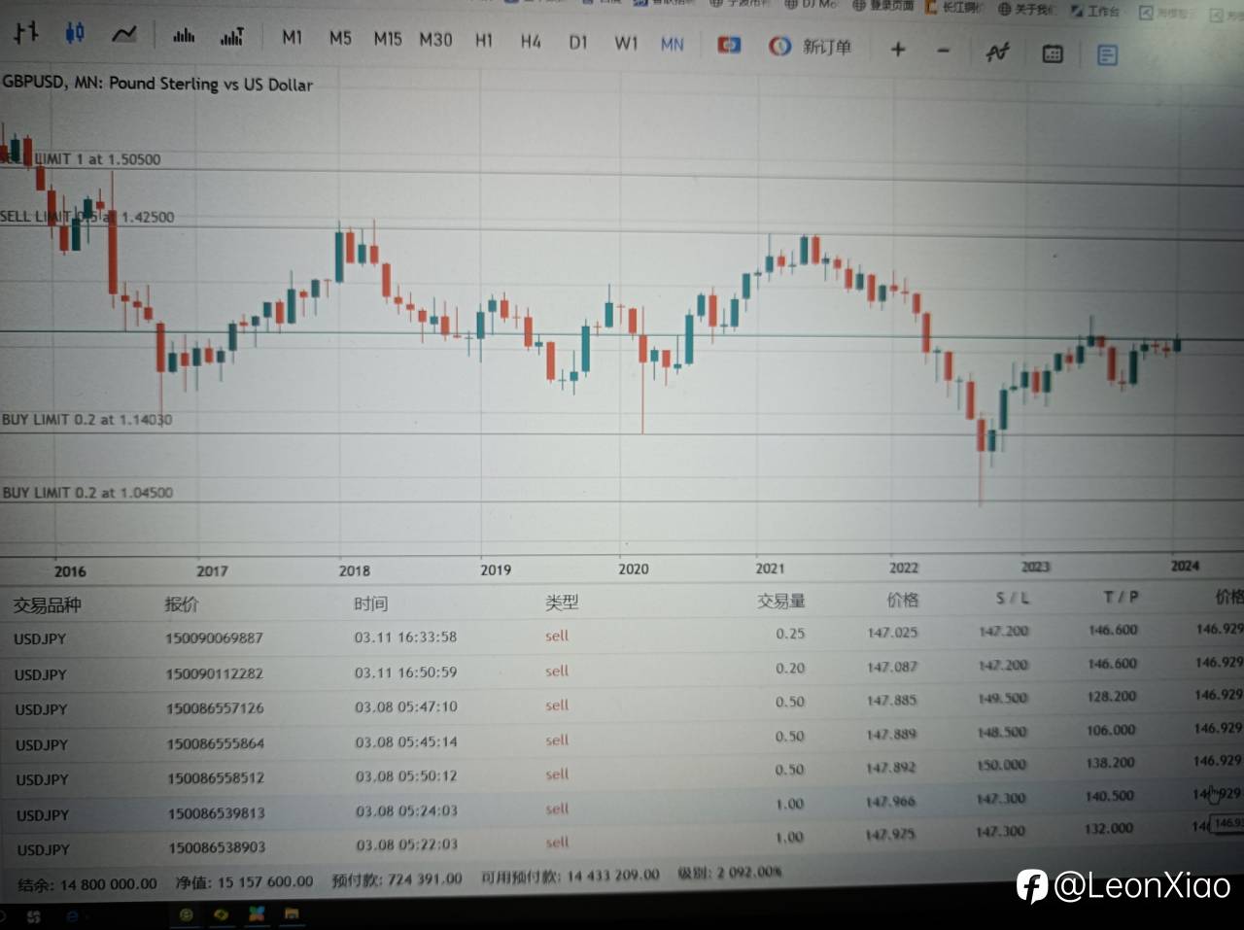Sort by 报价 column header
Viewport: 1244px width, 930px height.
[182, 604]
